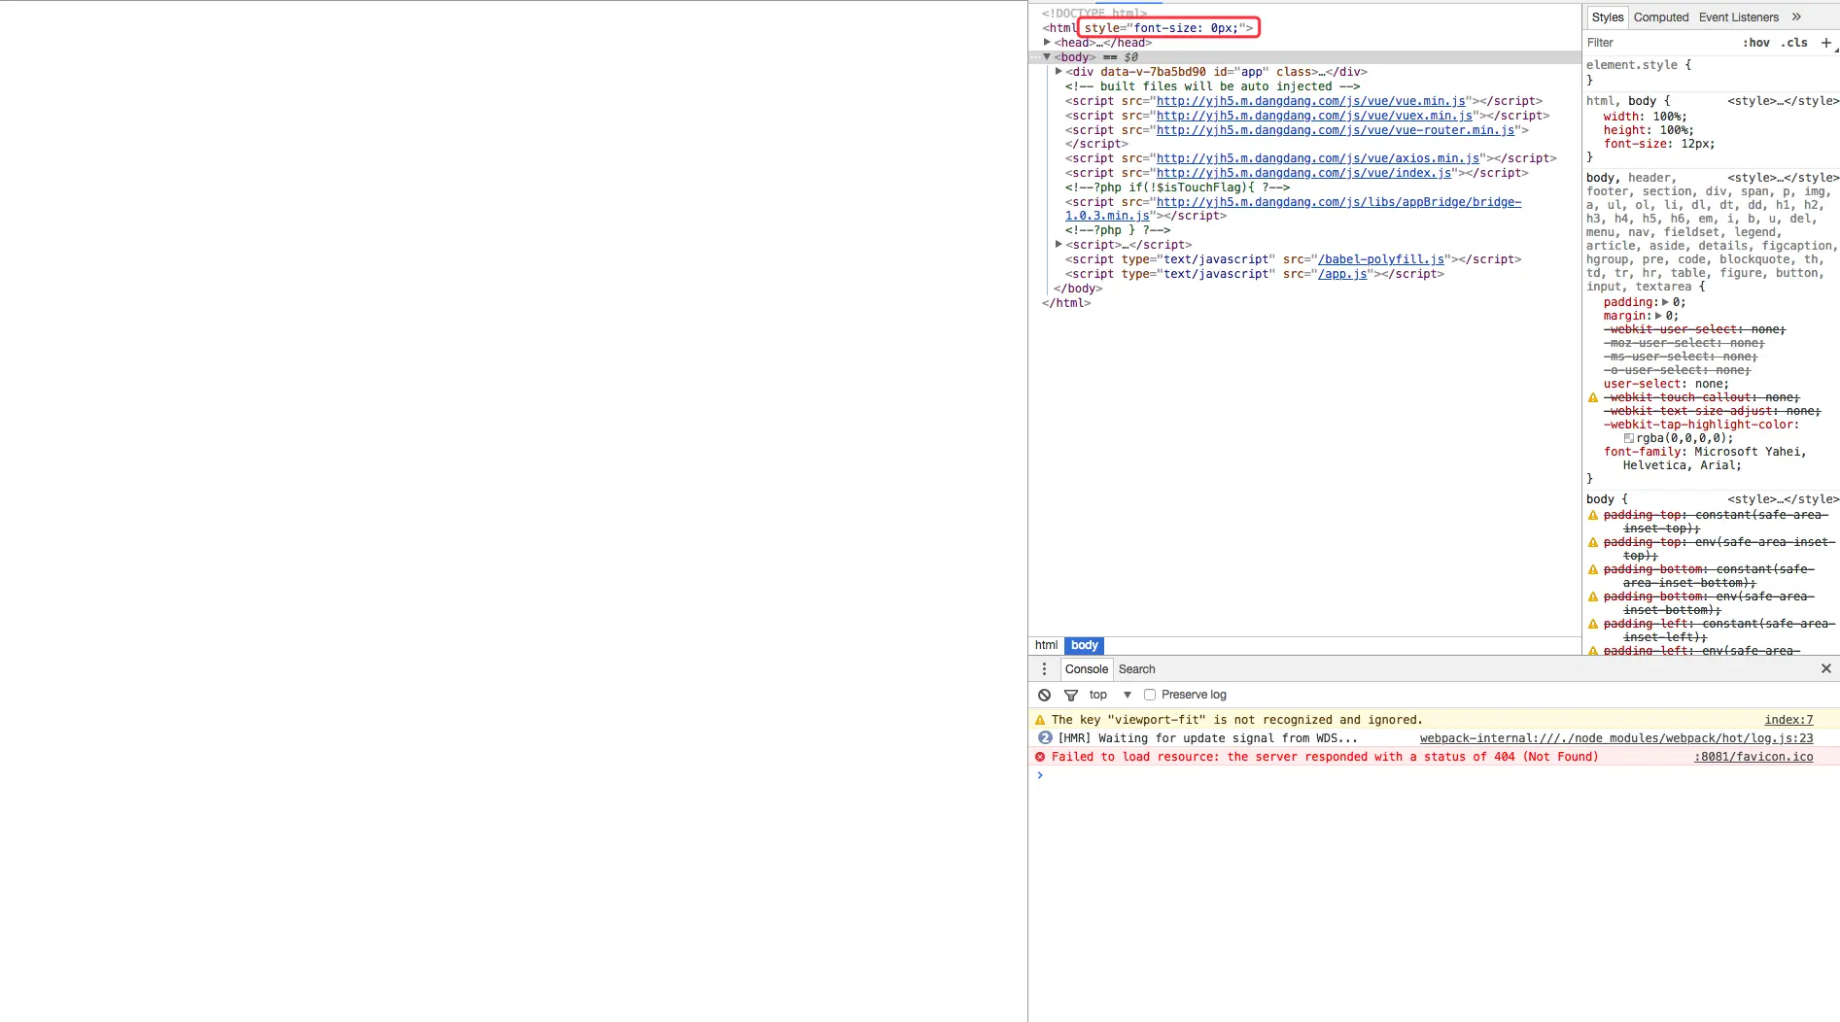Toggle the :hov element state panel
The image size is (1840, 1022).
click(1756, 43)
